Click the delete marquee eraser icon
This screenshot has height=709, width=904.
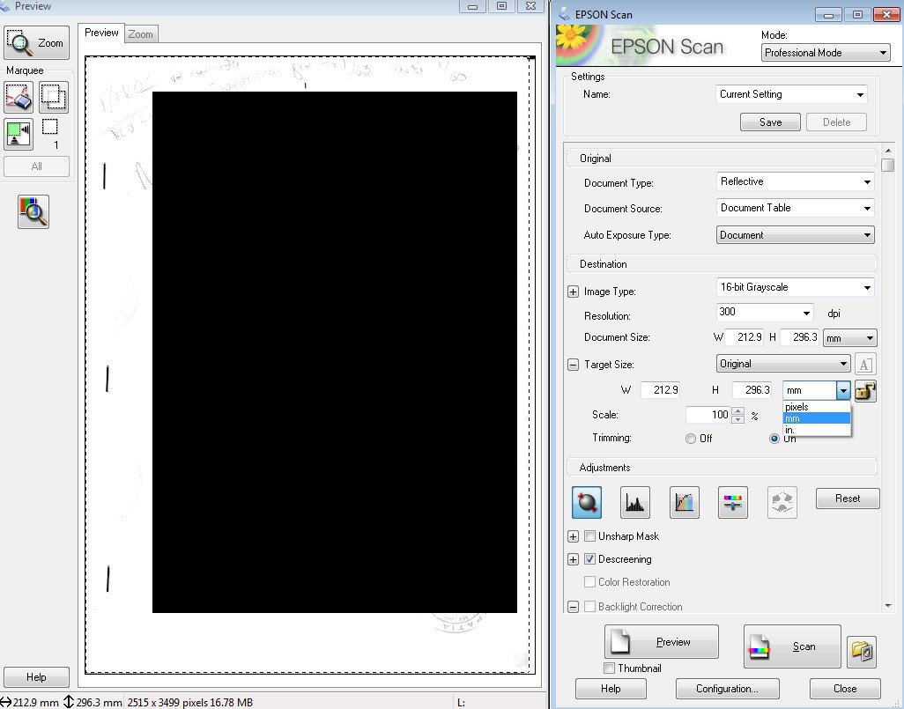tap(19, 97)
